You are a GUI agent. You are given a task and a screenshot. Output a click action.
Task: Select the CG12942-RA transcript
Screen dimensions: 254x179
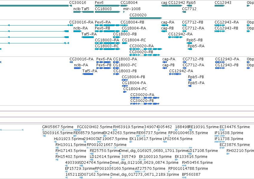point(176,37)
